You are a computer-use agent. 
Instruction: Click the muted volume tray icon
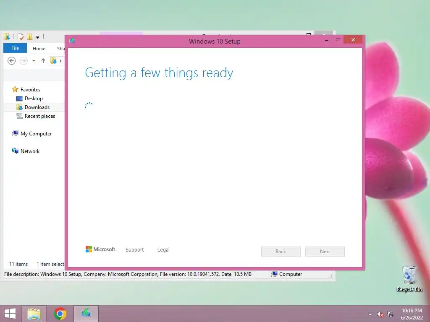(380, 314)
